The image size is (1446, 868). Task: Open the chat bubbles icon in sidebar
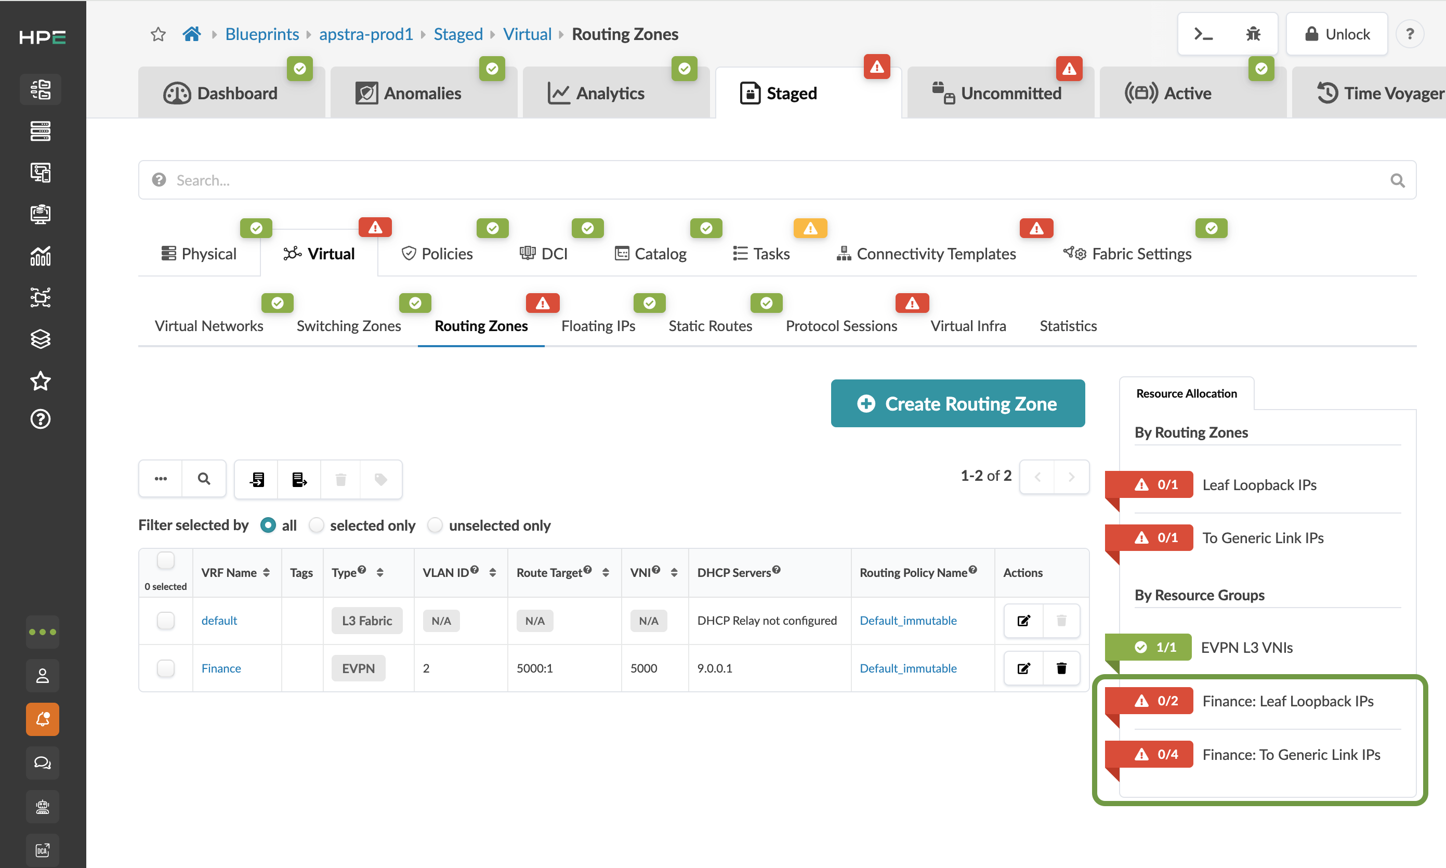43,762
